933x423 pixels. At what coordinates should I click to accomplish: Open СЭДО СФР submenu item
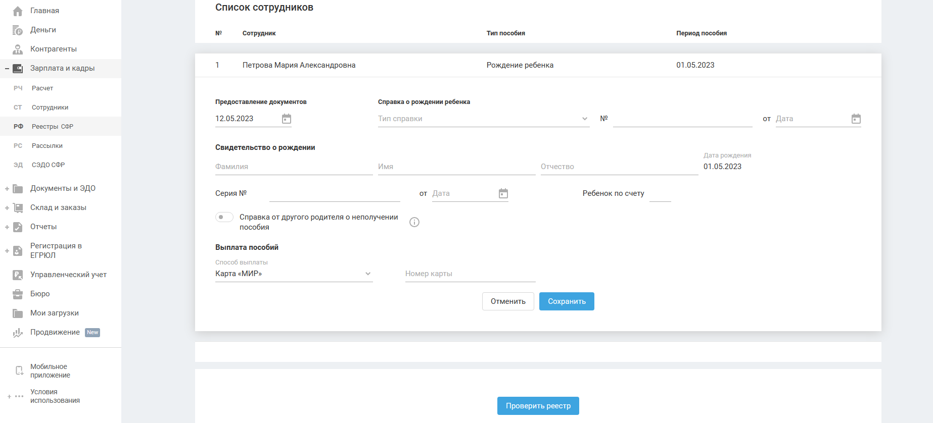[x=48, y=165]
